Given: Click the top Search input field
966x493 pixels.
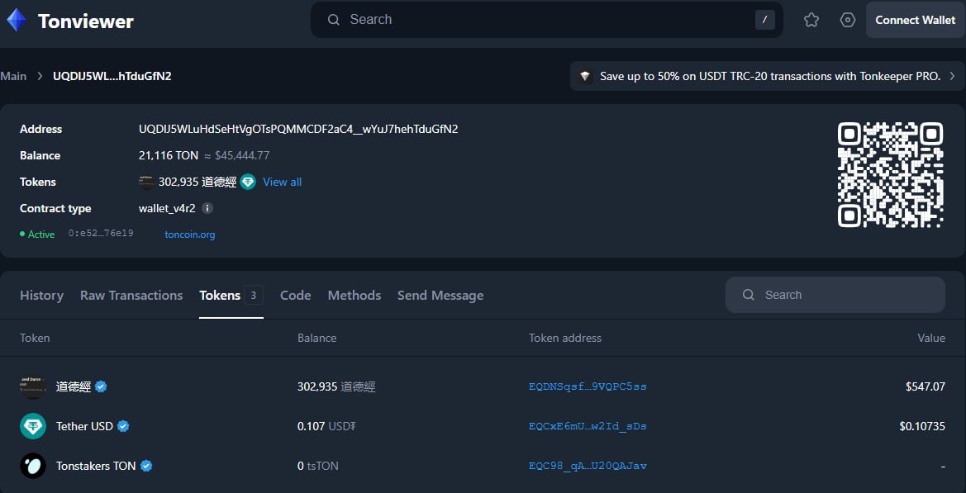Looking at the screenshot, I should pos(546,20).
